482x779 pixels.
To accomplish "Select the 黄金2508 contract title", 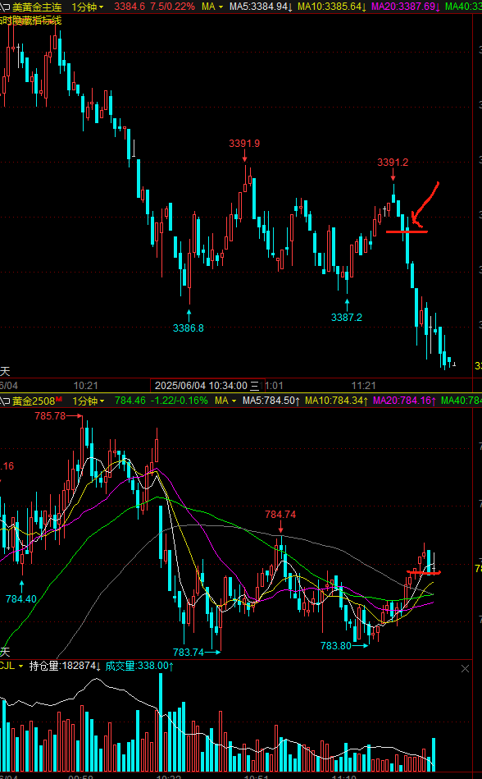I will coord(34,401).
